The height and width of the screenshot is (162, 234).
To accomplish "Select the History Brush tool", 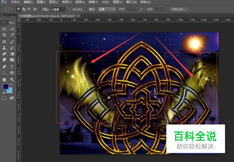I will coord(12,48).
